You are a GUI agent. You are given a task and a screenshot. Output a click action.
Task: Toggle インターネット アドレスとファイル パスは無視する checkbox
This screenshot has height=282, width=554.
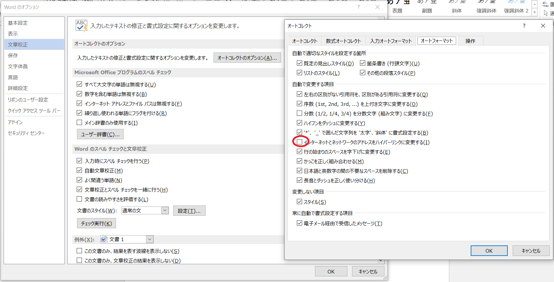click(x=79, y=104)
